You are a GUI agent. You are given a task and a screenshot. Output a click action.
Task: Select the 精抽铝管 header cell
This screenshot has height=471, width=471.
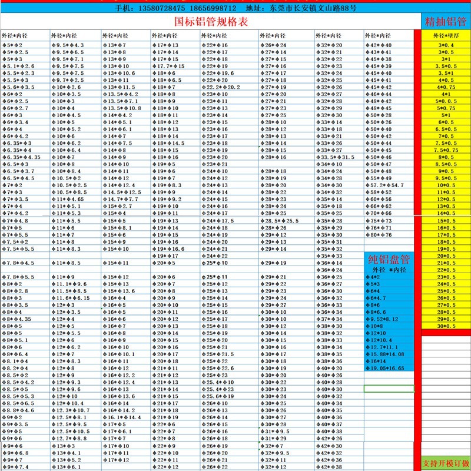click(x=446, y=22)
